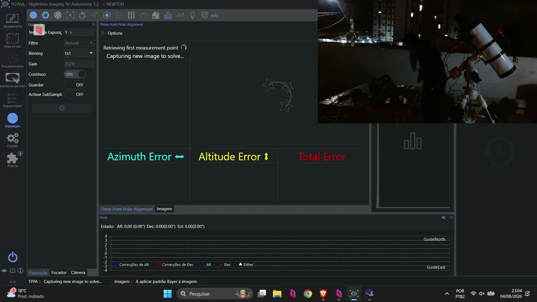Toggle the HFR history graph icon
Viewport: 537px width, 302px height.
click(x=180, y=15)
